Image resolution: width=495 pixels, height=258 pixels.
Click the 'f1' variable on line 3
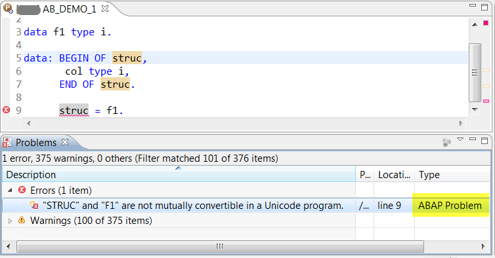pos(59,32)
